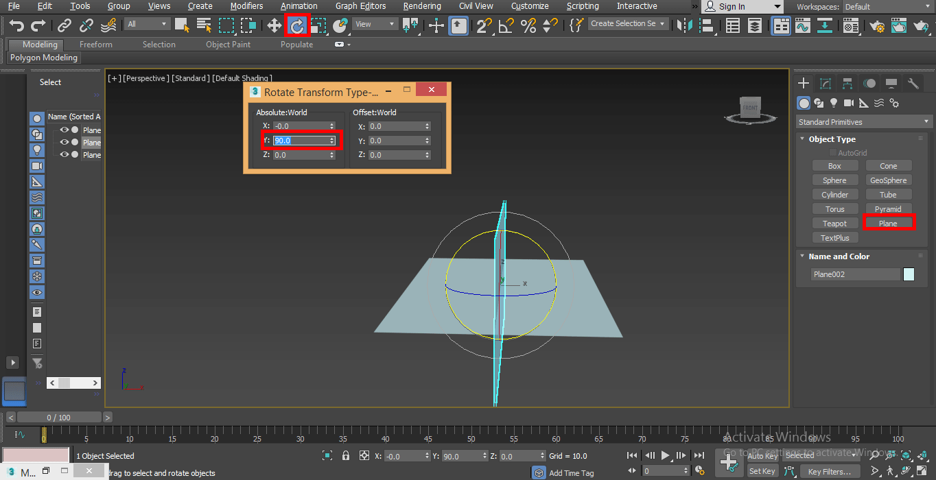Click the Cylinder primitive button
This screenshot has height=480, width=936.
click(x=834, y=195)
